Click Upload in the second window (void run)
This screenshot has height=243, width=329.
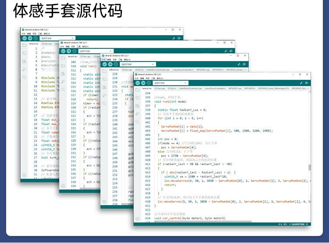coord(69,51)
